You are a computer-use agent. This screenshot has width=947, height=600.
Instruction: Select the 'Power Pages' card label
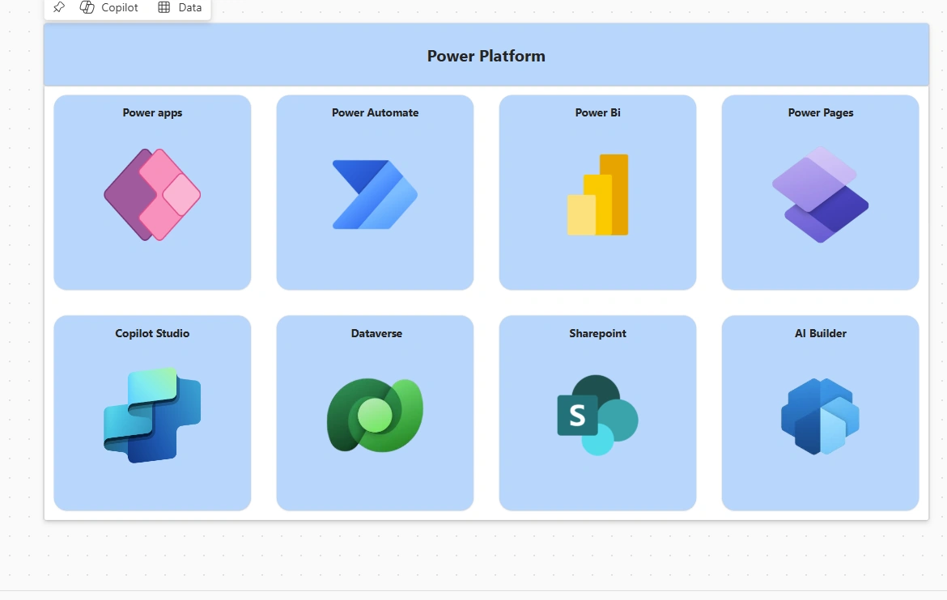click(x=821, y=113)
